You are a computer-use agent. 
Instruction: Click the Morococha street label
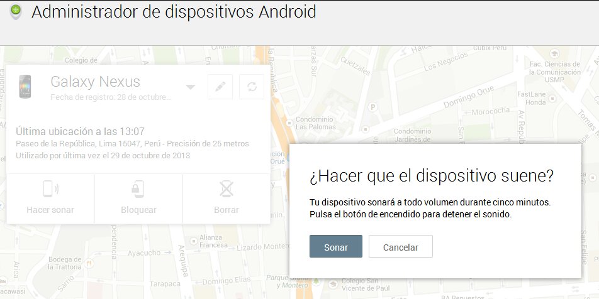(491, 111)
